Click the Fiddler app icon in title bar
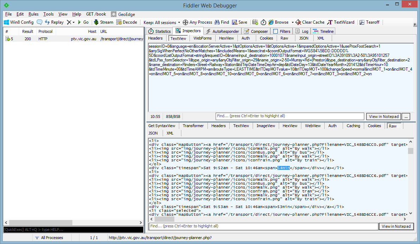 coord(6,5)
